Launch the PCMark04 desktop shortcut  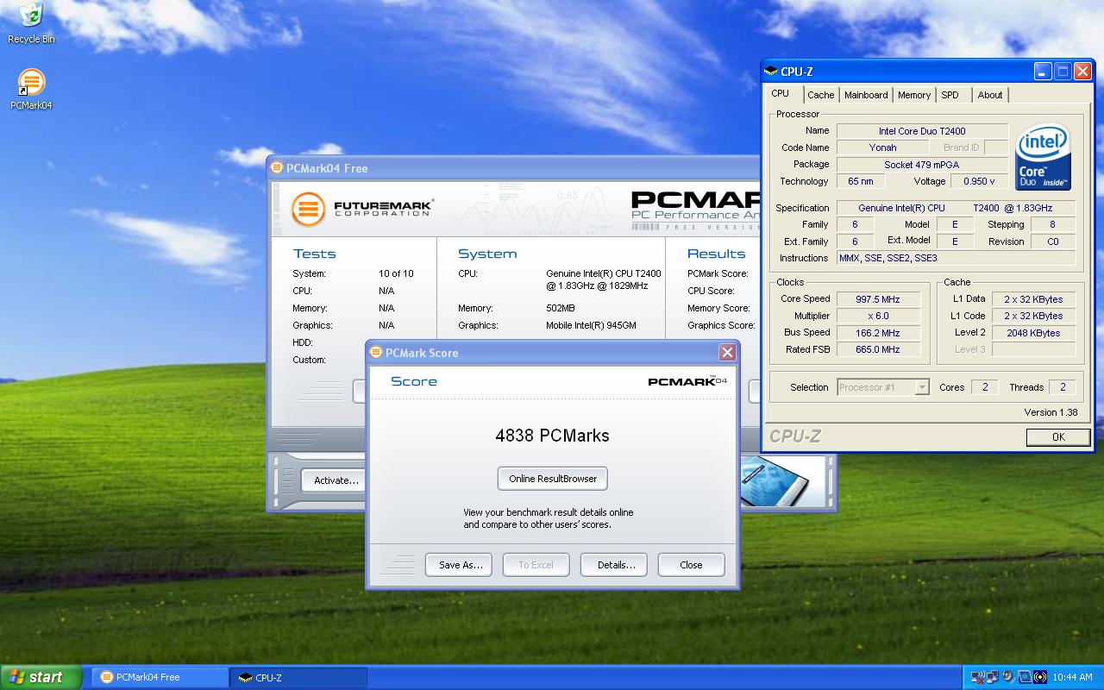coord(31,90)
